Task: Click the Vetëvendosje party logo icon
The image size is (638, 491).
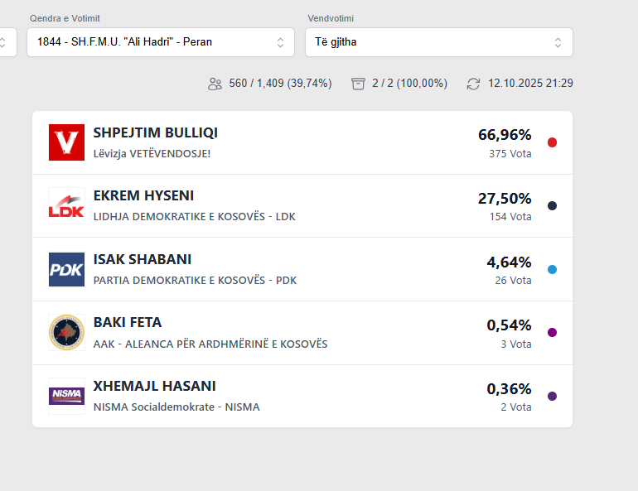Action: (66, 142)
